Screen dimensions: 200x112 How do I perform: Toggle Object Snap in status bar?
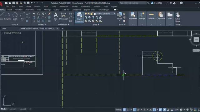click(x=154, y=110)
